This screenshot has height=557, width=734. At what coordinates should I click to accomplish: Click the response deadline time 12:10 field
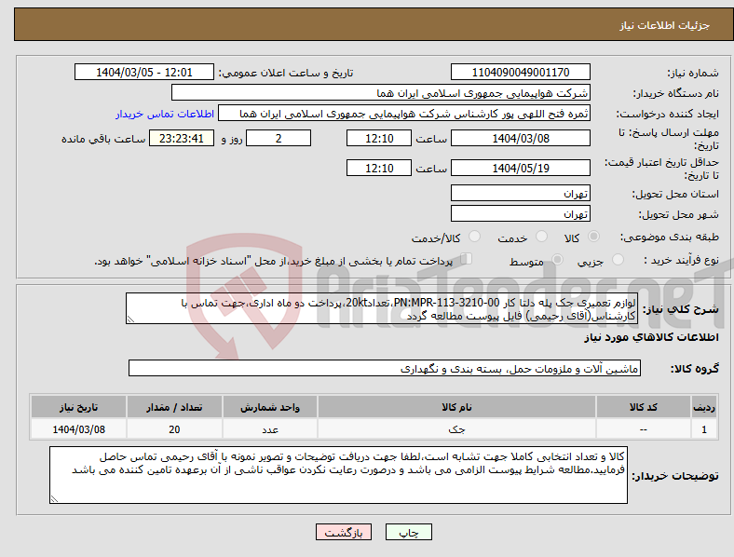tap(379, 138)
